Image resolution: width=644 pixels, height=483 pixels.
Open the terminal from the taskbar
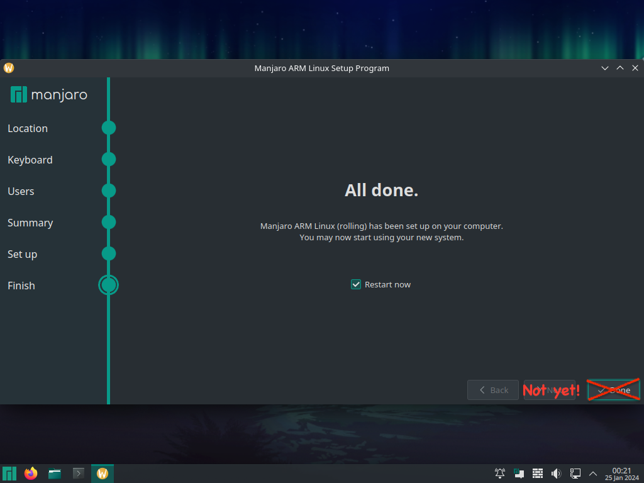79,474
